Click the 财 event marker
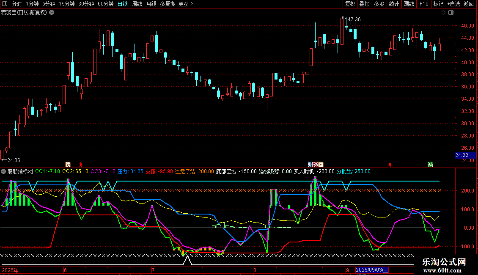 310,165
